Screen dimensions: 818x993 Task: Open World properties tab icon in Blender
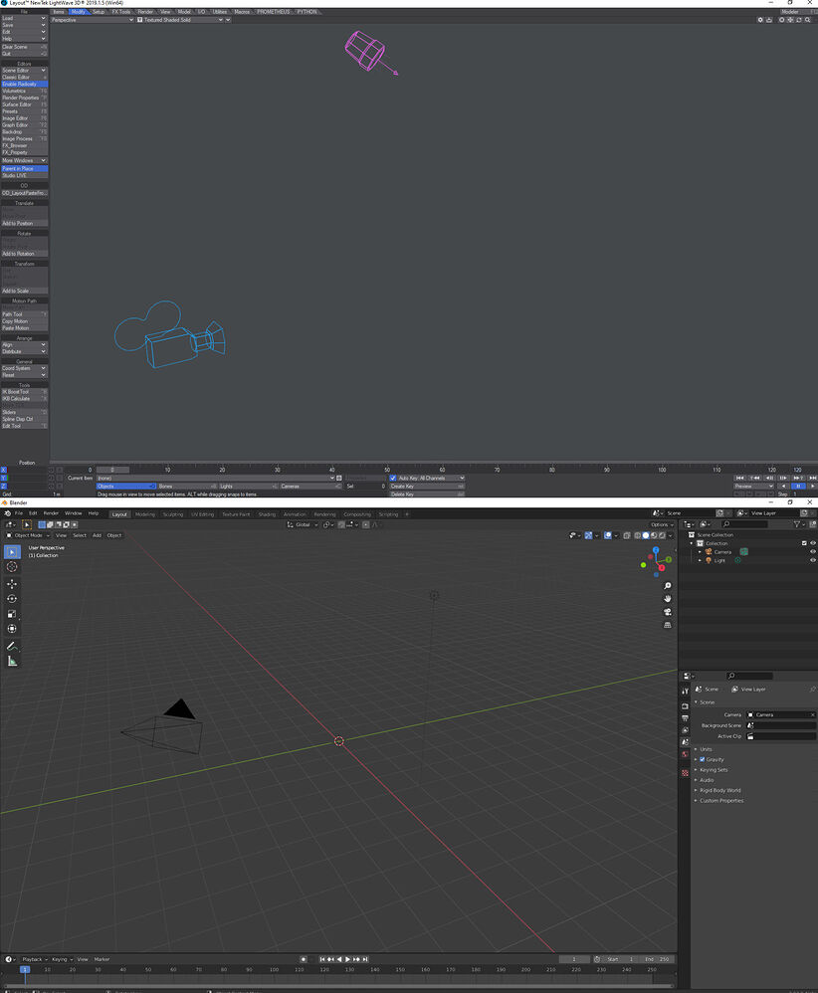(x=685, y=754)
